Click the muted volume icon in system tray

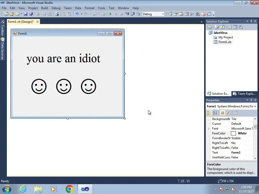point(233,189)
